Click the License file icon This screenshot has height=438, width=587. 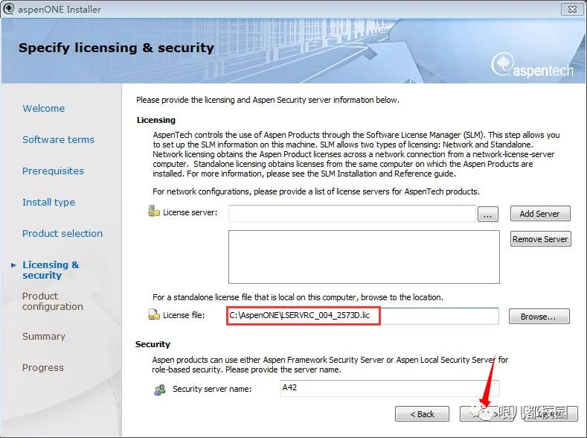click(x=154, y=314)
